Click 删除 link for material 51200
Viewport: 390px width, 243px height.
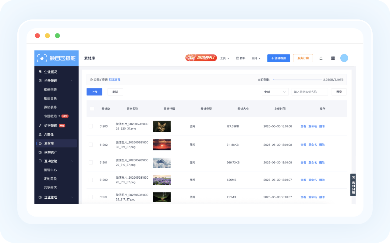click(x=322, y=180)
